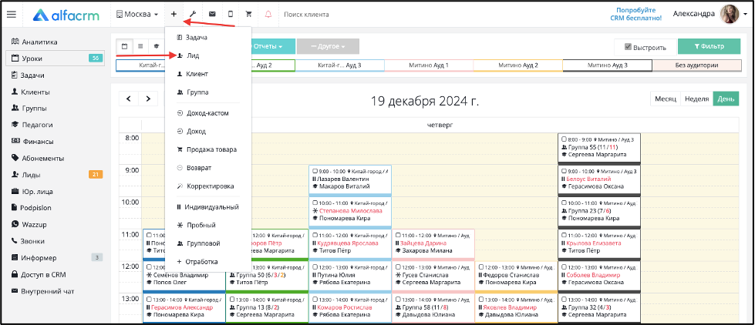Tick checkbox on Путина Юлия lesson
Image resolution: width=755 pixels, height=325 pixels.
click(315, 267)
